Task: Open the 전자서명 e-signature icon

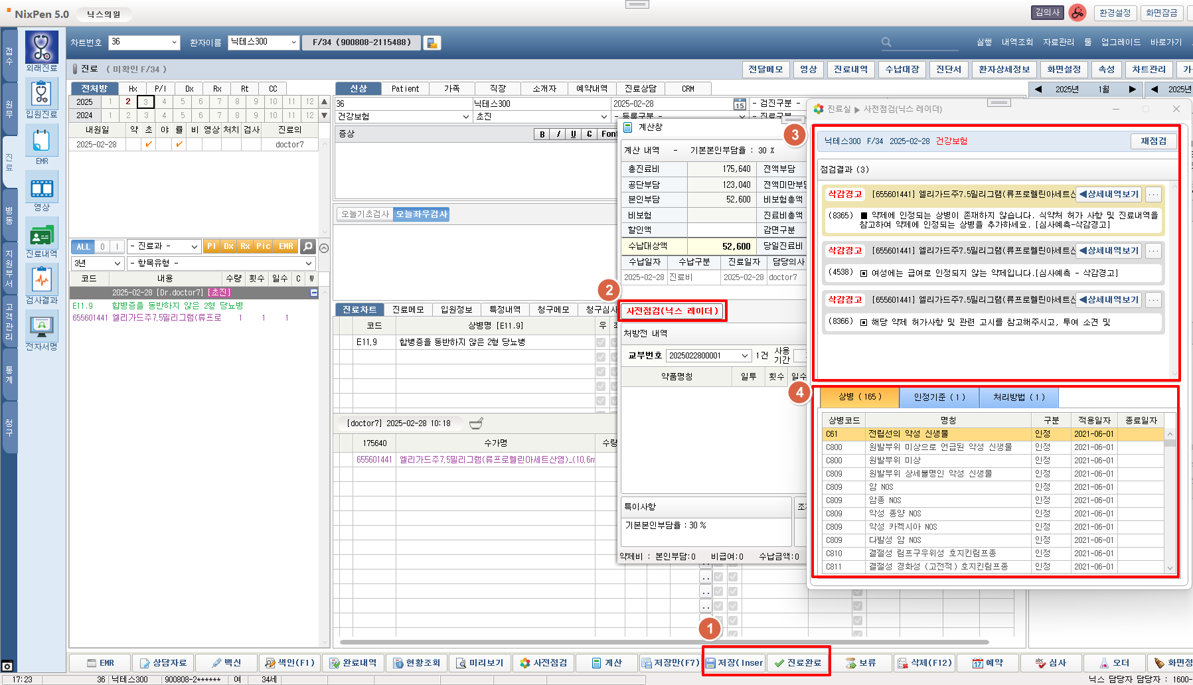Action: (x=42, y=327)
